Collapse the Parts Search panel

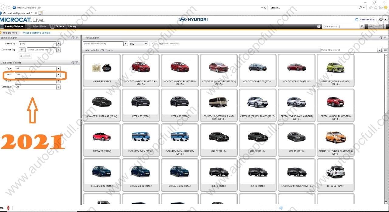click(x=385, y=38)
